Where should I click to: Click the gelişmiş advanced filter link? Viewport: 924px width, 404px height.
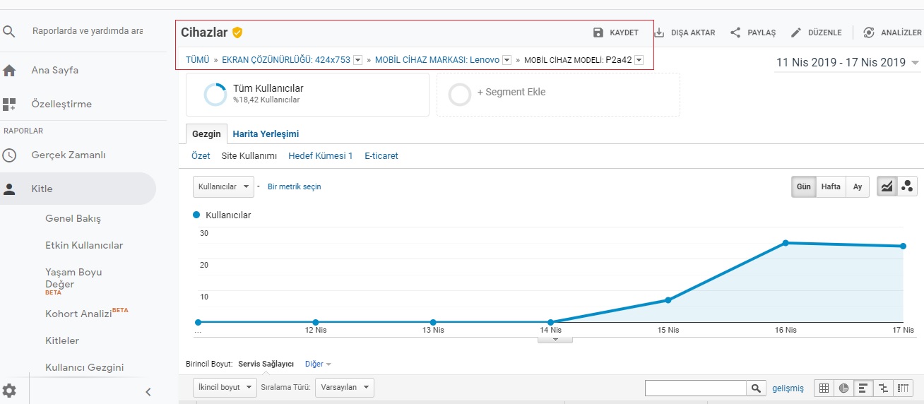pos(788,388)
